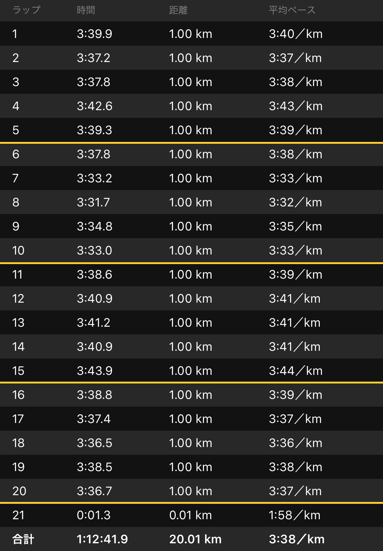Open lap 16 row number

point(18,395)
